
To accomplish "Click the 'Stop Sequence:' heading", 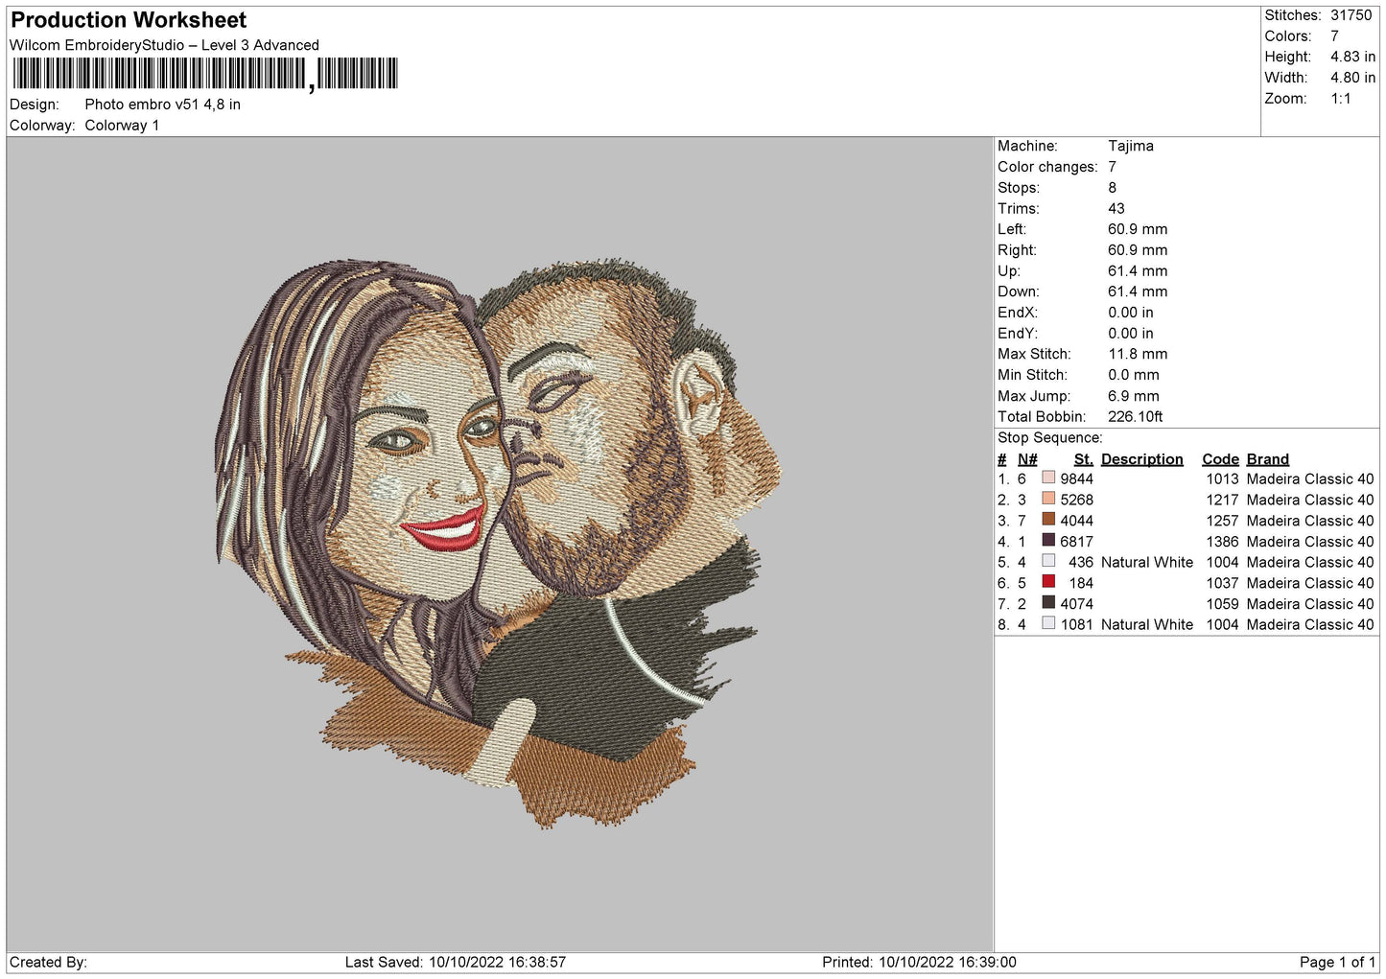I will [x=1050, y=438].
